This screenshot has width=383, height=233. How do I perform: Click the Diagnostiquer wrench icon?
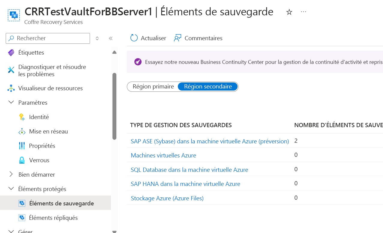11,70
